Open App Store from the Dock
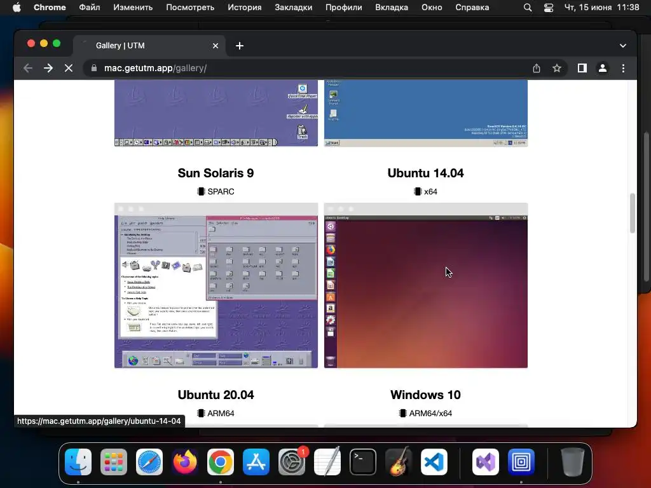651x488 pixels. coord(256,462)
